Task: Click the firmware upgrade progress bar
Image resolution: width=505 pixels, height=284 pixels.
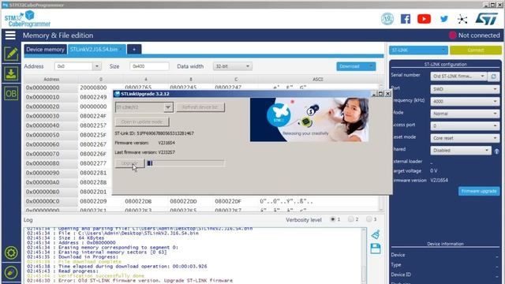Action: click(x=185, y=163)
